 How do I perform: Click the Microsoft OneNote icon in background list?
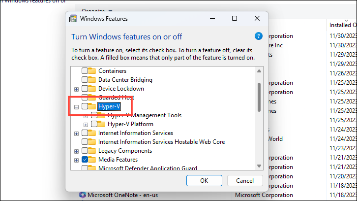83,195
